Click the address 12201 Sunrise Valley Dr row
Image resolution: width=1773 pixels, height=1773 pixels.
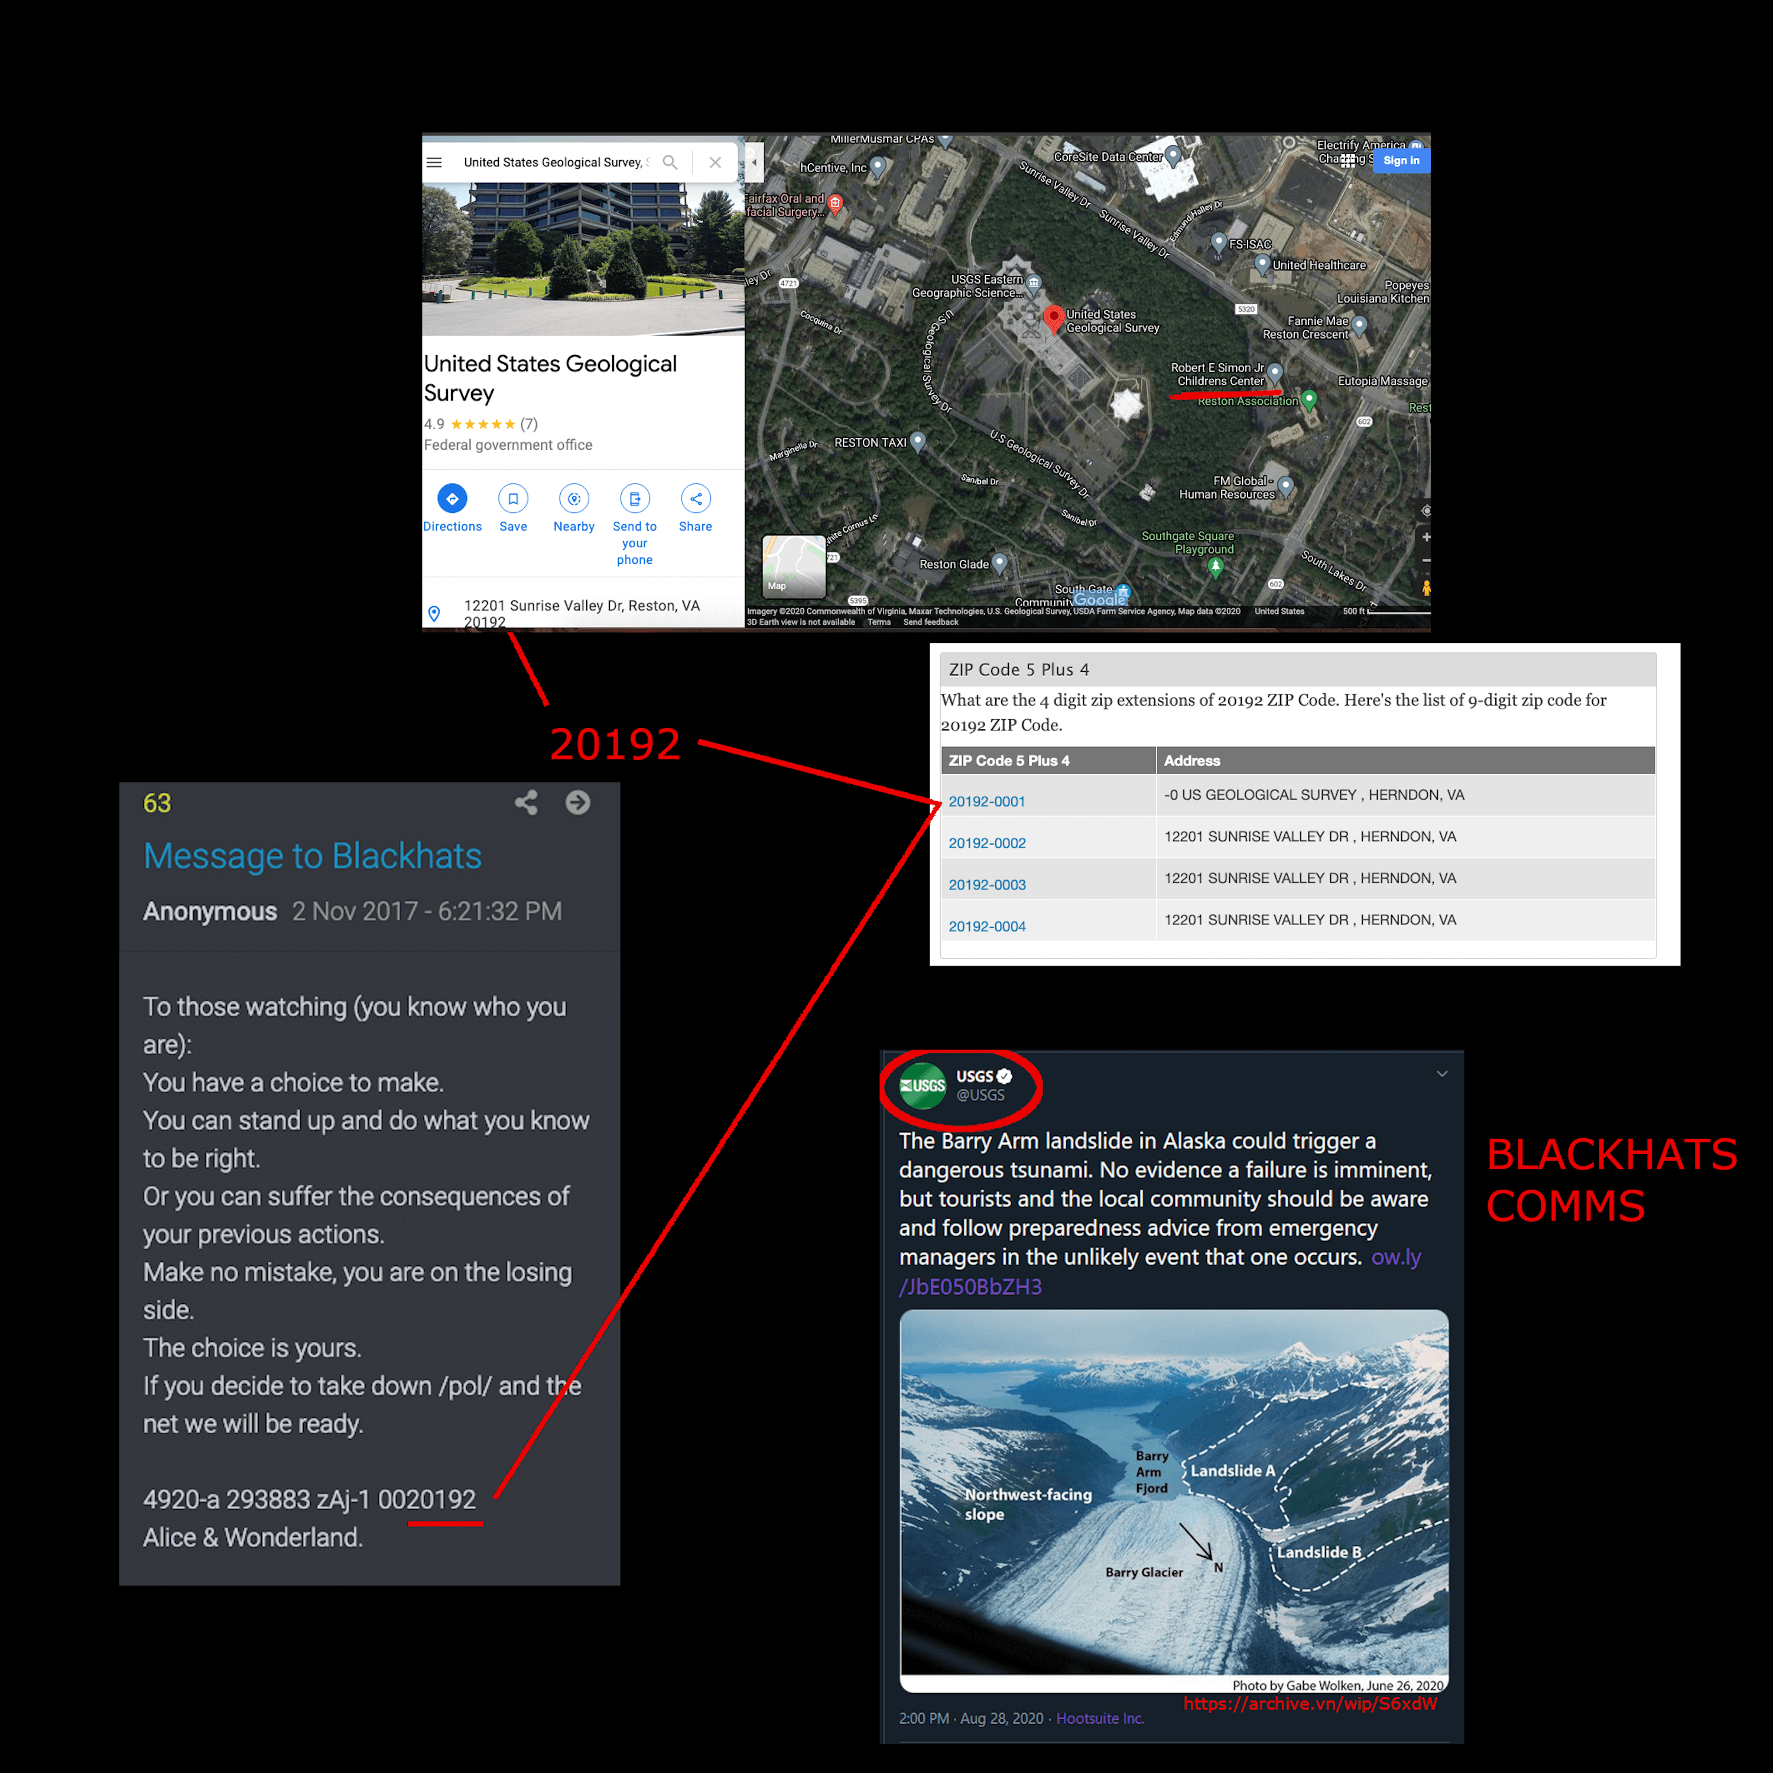coord(583,613)
